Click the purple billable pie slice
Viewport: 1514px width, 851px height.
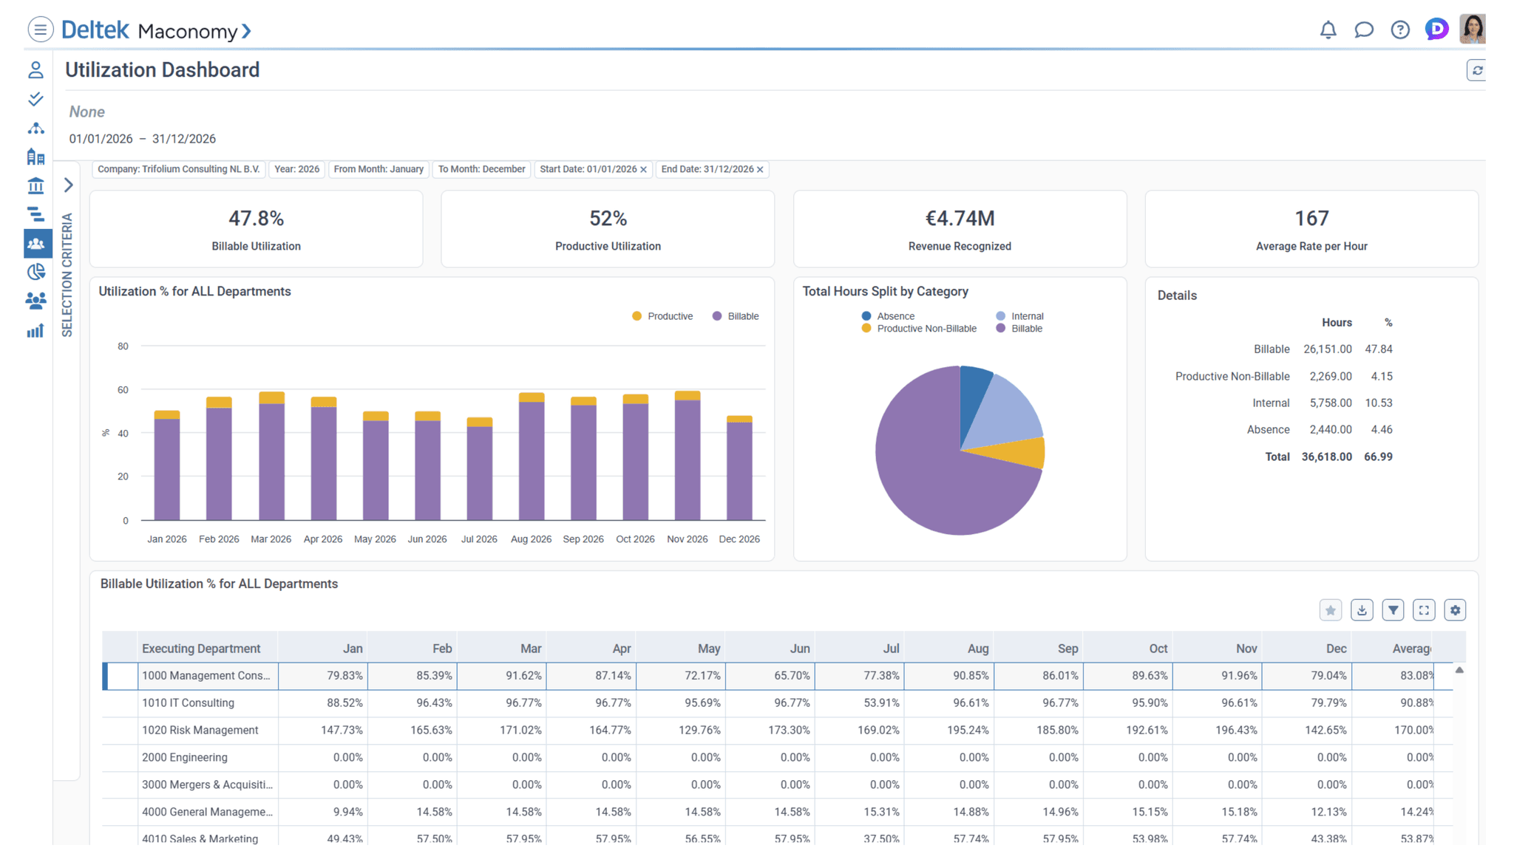click(x=924, y=473)
